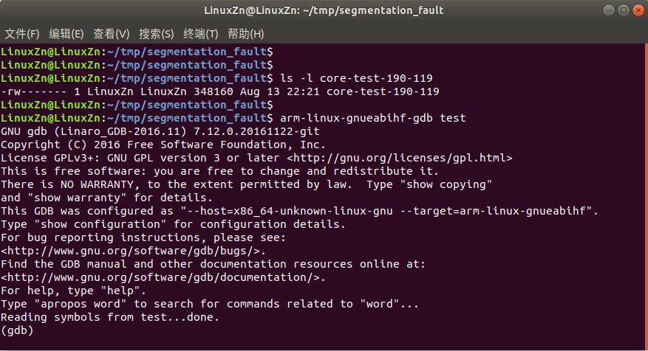
Task: Open the 终端(T) menu
Action: tap(200, 34)
